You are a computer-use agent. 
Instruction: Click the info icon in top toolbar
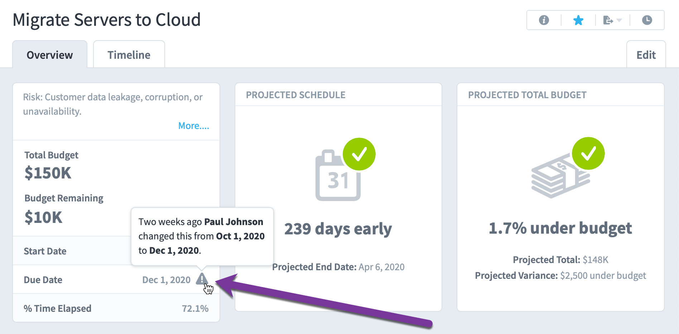(544, 20)
